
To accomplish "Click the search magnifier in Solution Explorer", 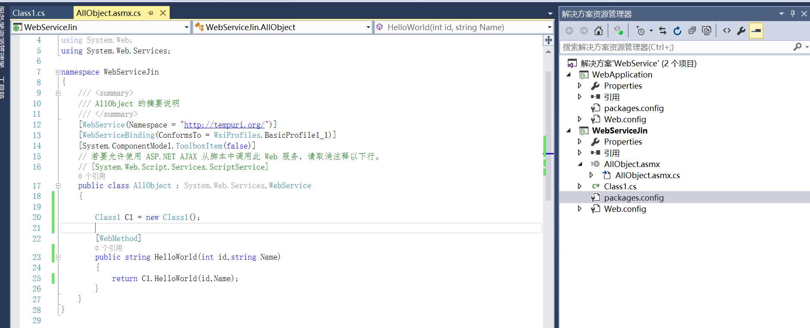I will pos(798,46).
